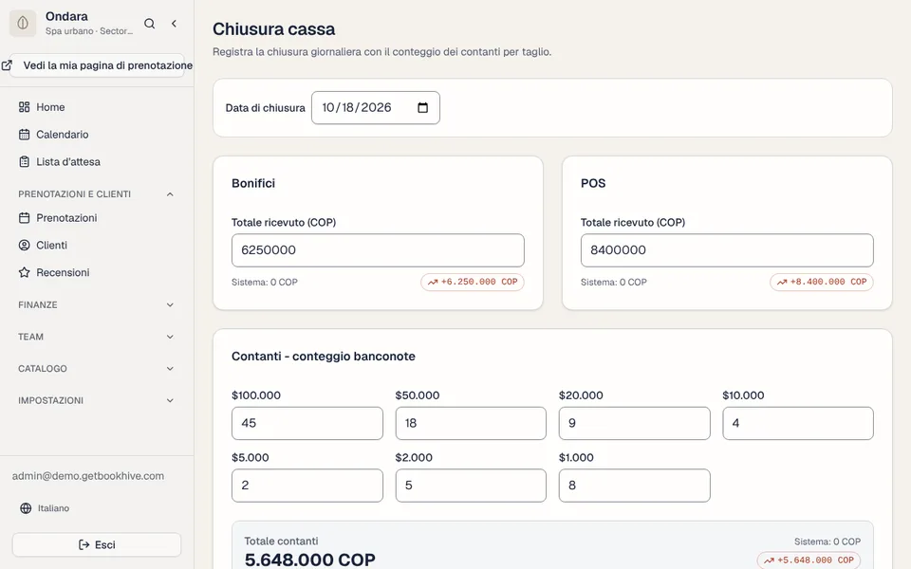Screen dimensions: 911x569
Task: Click Sistema: 0 COP under POS
Action: 614,283
